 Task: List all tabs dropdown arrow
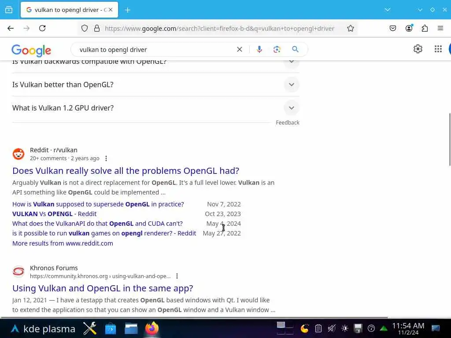click(388, 10)
